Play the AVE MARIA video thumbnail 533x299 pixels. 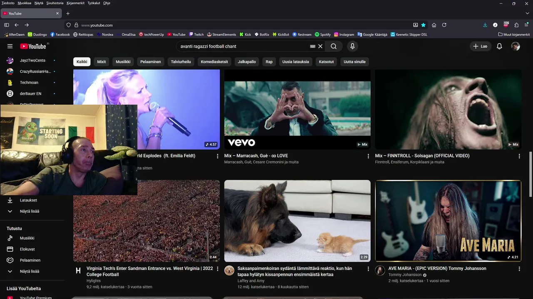pos(448,221)
